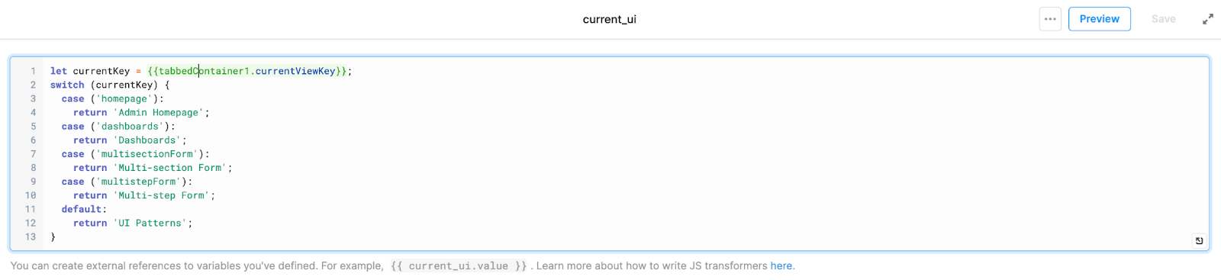Open the 'here' JS transformers link
This screenshot has width=1221, height=280.
(781, 266)
